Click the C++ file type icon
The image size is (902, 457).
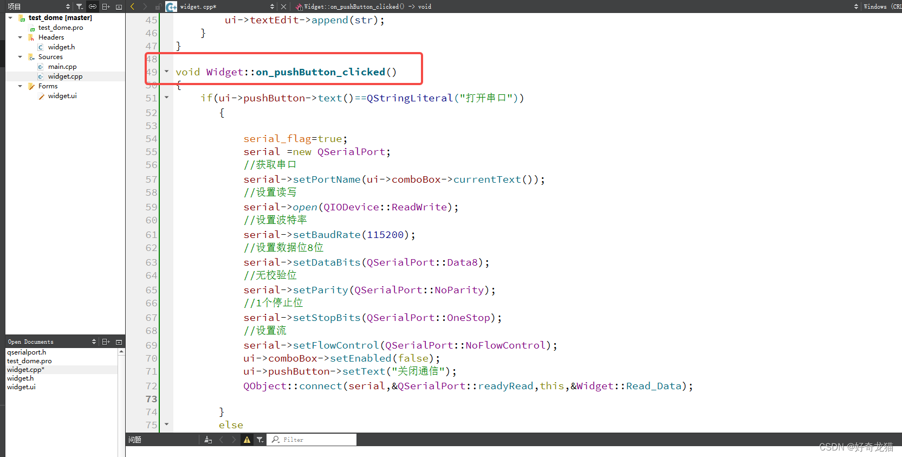tap(171, 7)
